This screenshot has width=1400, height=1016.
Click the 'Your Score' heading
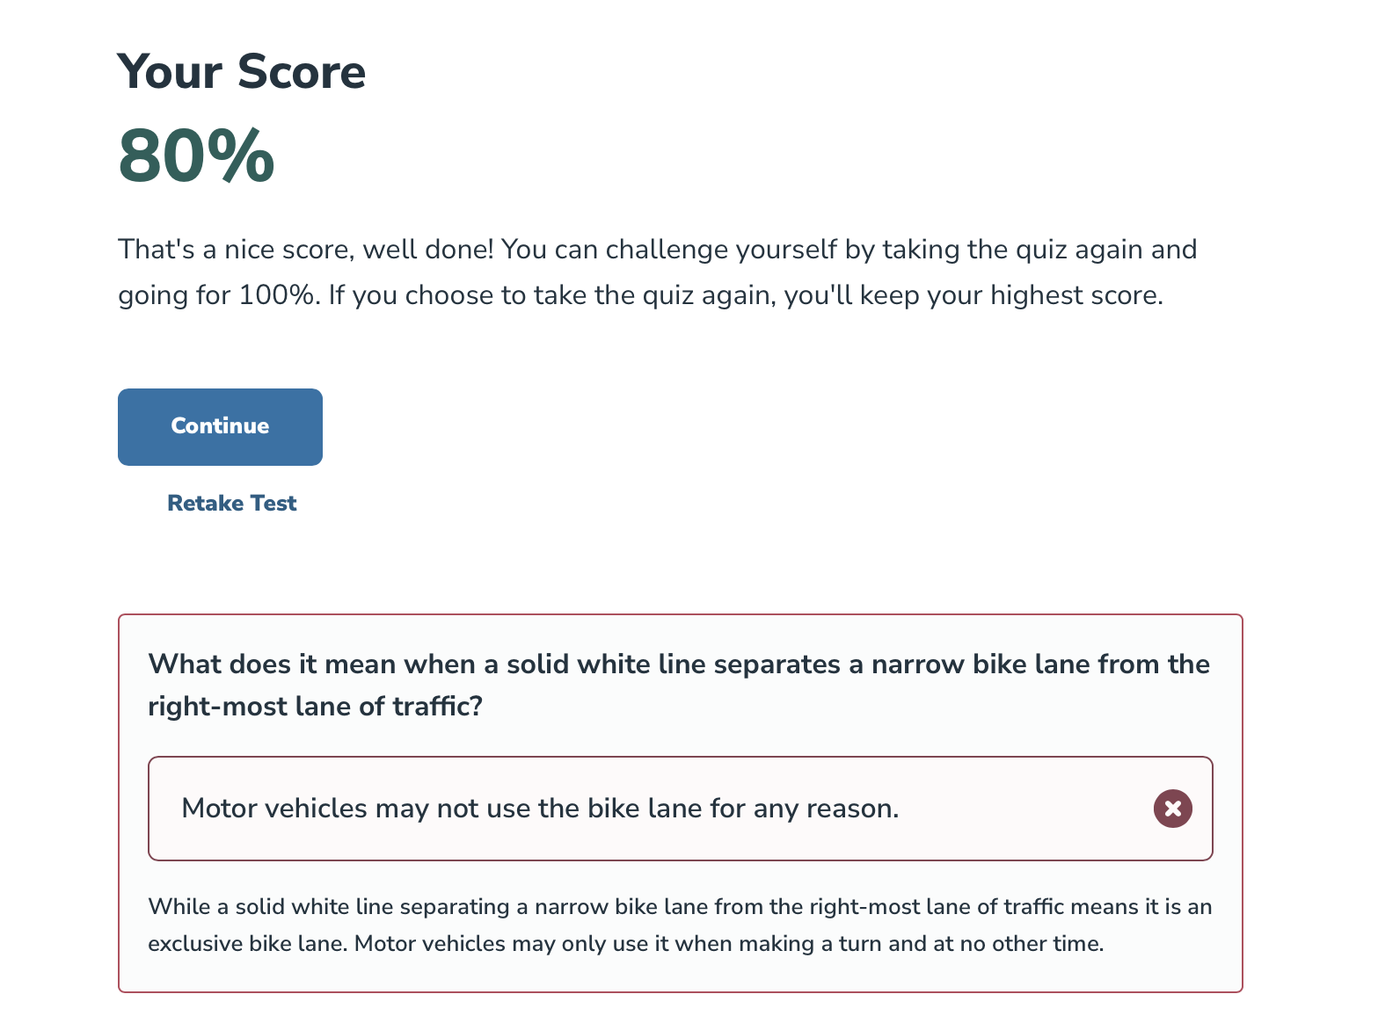pyautogui.click(x=241, y=71)
